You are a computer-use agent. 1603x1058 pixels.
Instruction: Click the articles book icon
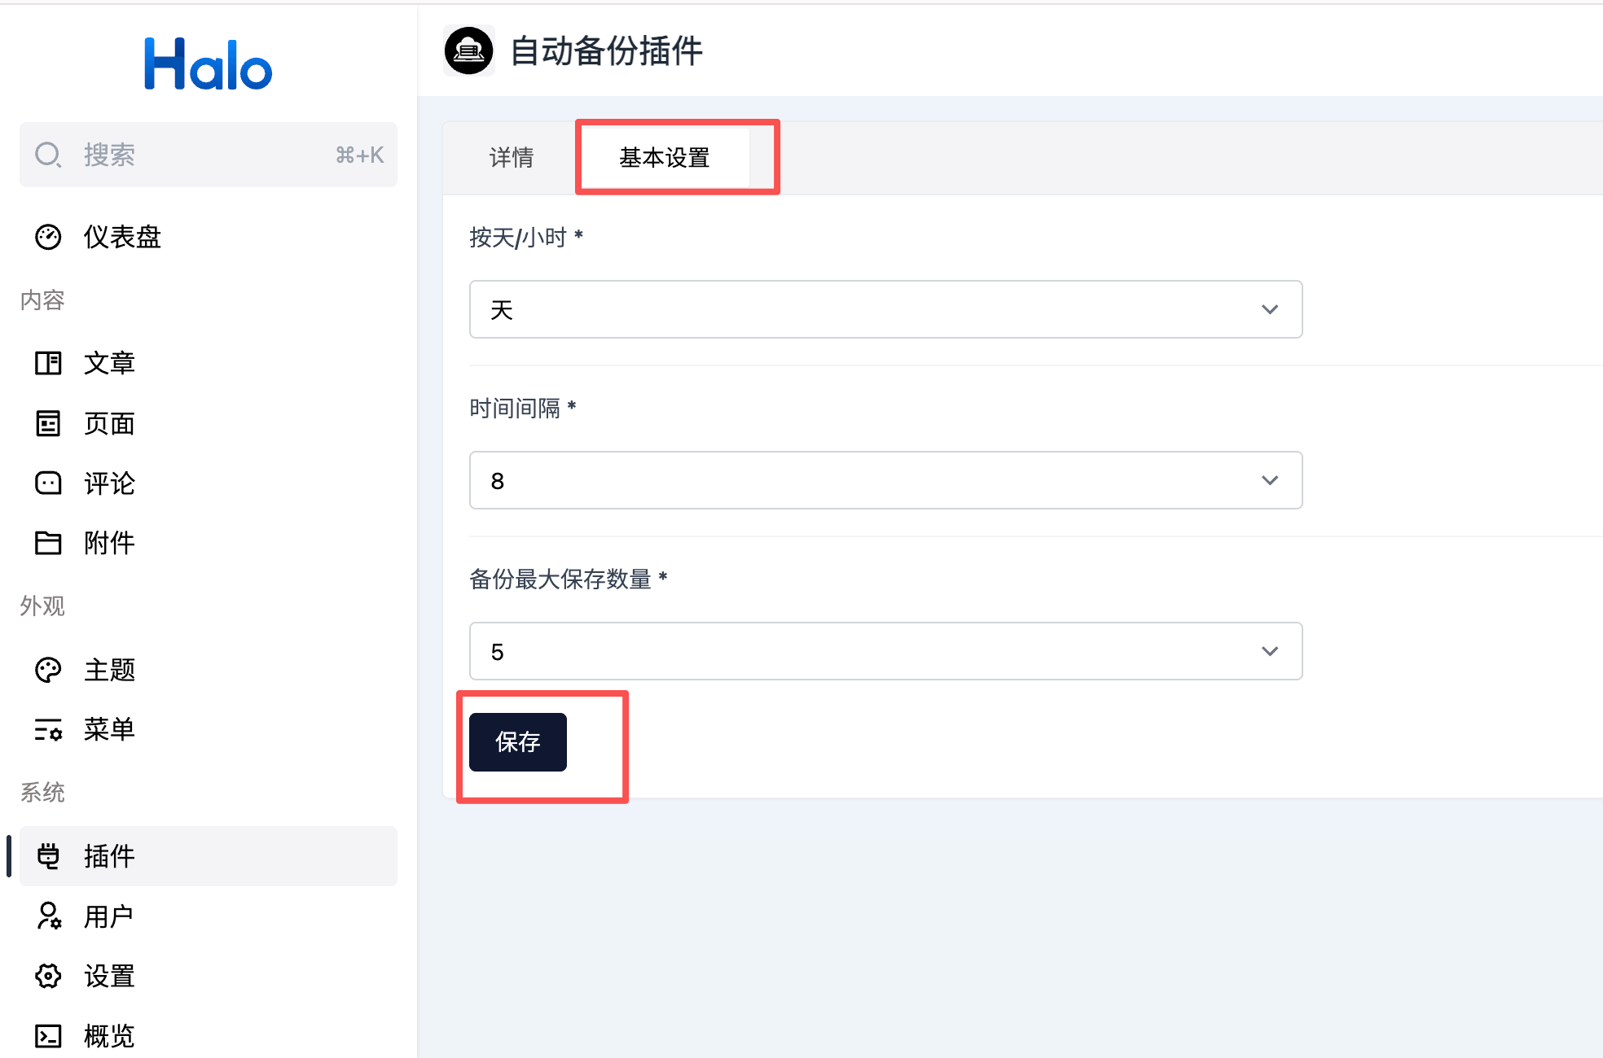48,363
